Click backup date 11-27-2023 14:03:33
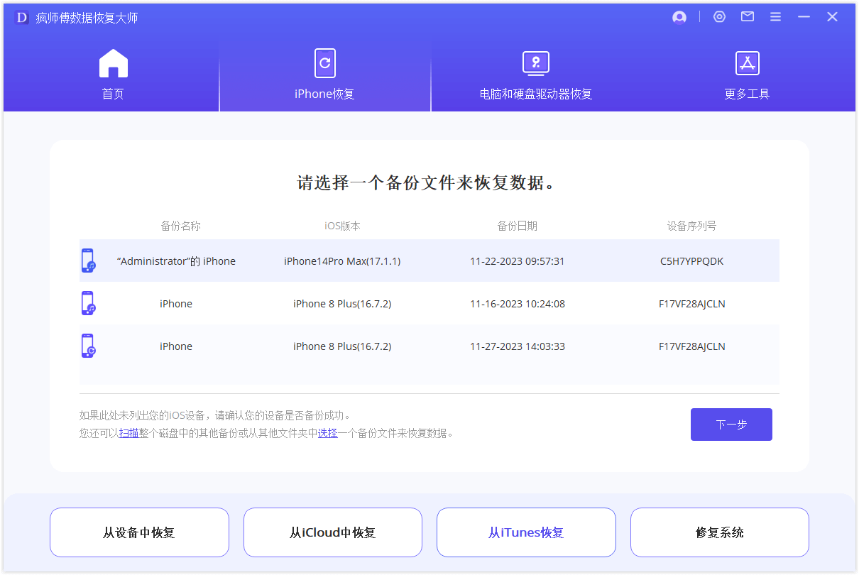The height and width of the screenshot is (575, 859). [x=518, y=346]
